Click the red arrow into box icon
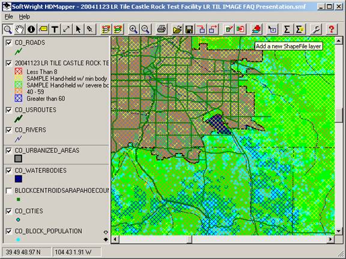 coord(201,29)
